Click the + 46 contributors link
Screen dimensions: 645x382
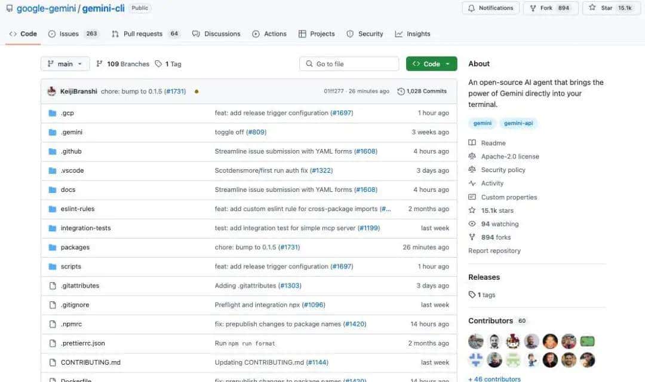494,378
